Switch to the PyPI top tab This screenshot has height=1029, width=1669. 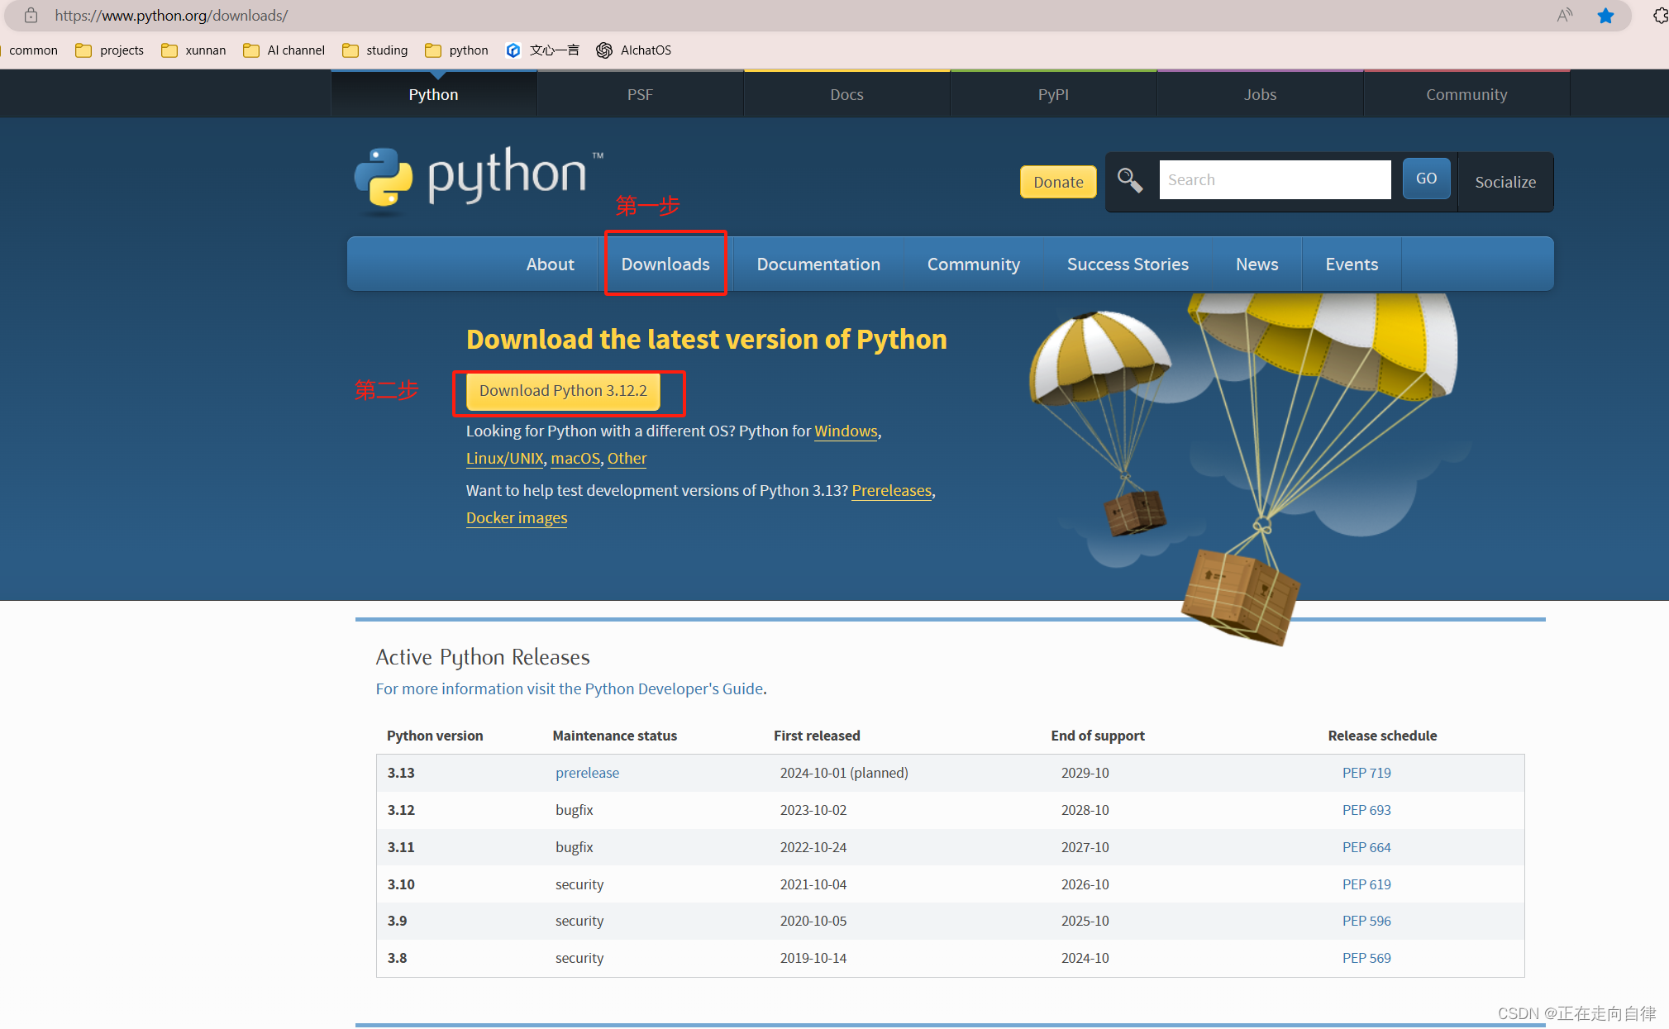point(1052,94)
